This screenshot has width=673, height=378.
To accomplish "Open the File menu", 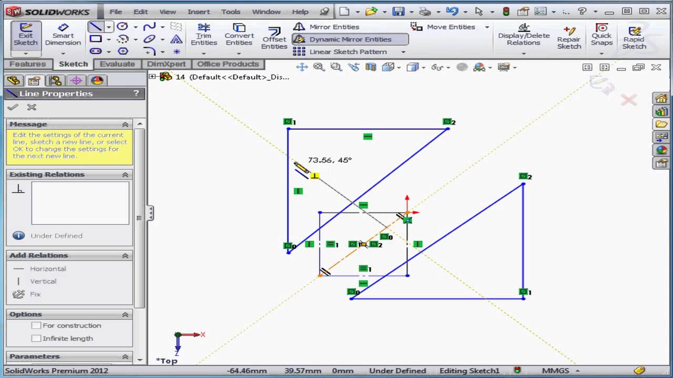I will click(116, 12).
